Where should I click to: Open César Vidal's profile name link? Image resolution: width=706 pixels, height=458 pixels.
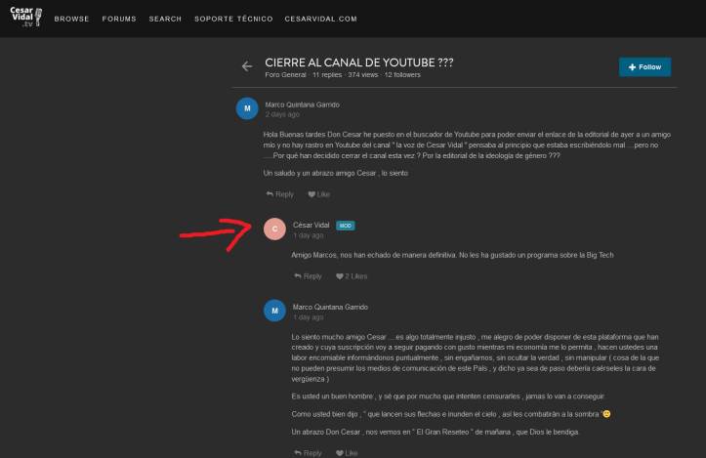tap(311, 225)
